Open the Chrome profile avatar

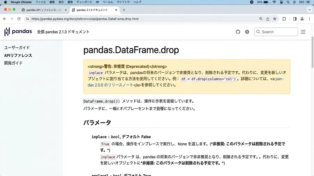tap(302, 19)
